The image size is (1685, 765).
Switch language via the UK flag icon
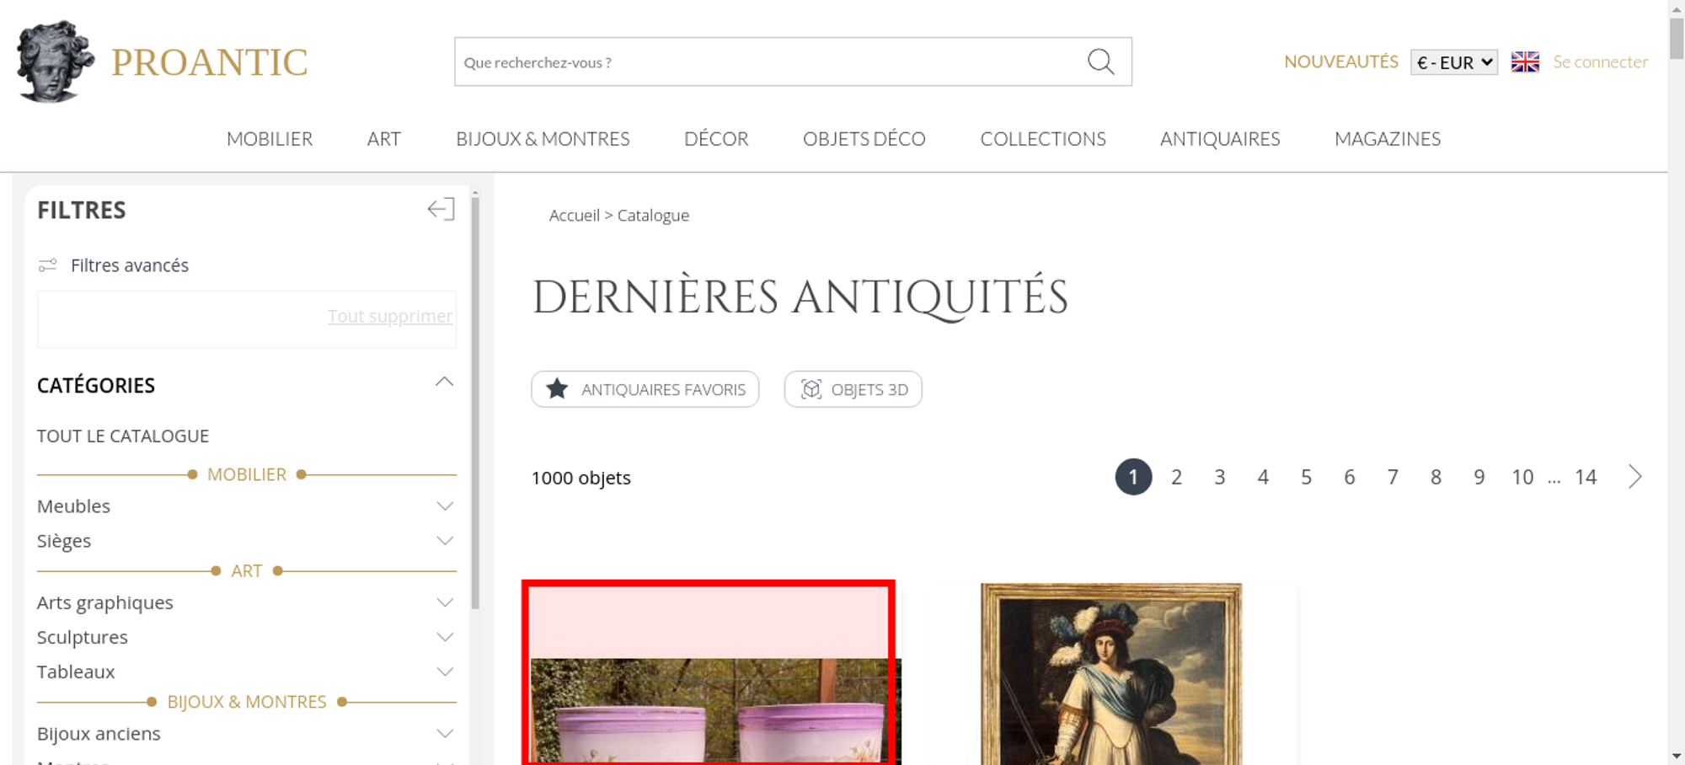[1525, 62]
